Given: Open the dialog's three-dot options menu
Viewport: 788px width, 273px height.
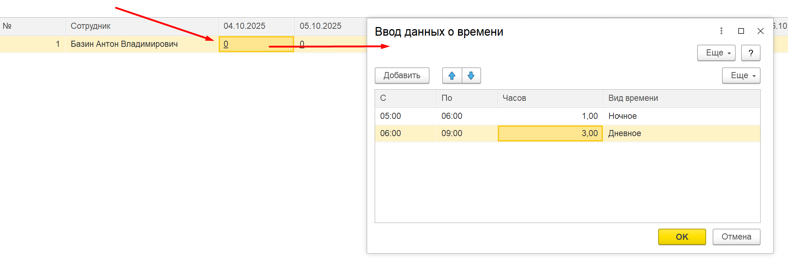Looking at the screenshot, I should [x=721, y=31].
